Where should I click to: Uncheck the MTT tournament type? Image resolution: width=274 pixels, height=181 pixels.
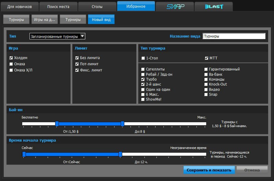(206, 58)
